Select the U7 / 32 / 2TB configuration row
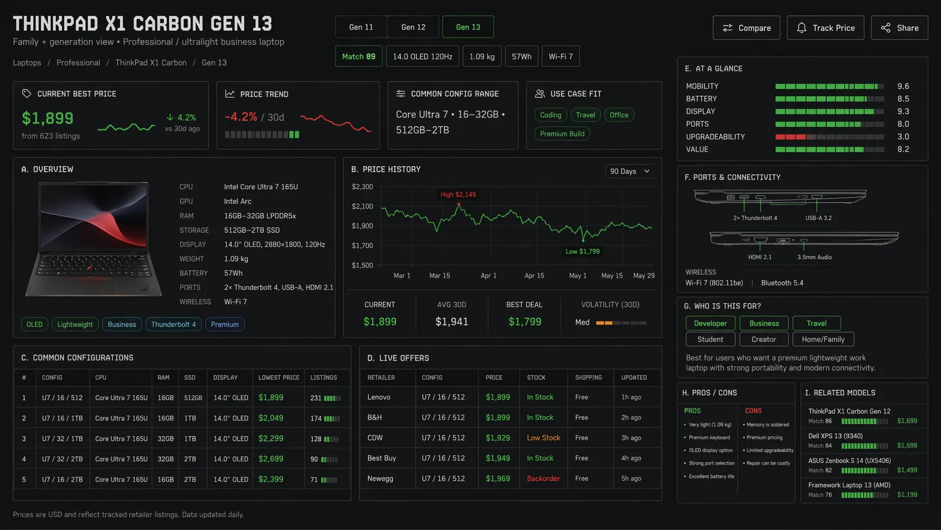 (x=182, y=459)
